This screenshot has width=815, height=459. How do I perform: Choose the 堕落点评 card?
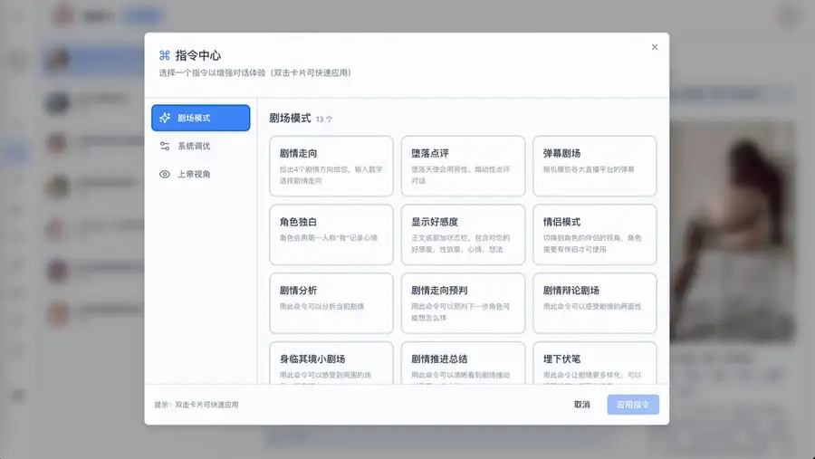(463, 166)
